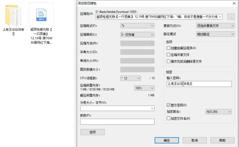Open the 更新方式 dropdown

click(x=215, y=26)
